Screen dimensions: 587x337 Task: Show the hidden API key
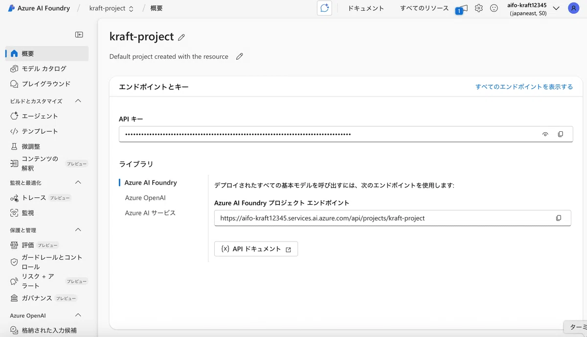545,134
